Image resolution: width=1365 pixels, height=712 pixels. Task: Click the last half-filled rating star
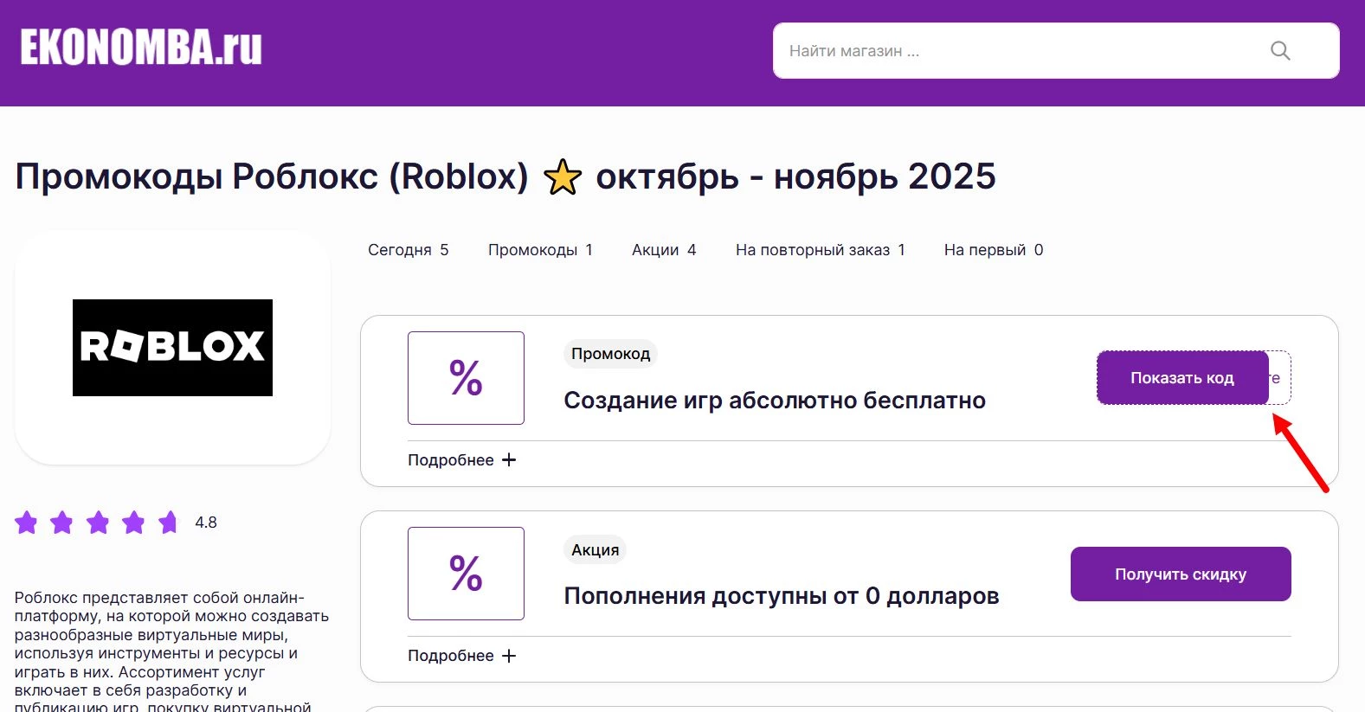(x=170, y=522)
